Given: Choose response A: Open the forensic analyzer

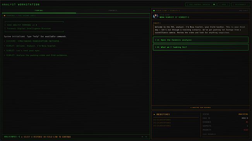Looking at the screenshot, I should (201, 40).
